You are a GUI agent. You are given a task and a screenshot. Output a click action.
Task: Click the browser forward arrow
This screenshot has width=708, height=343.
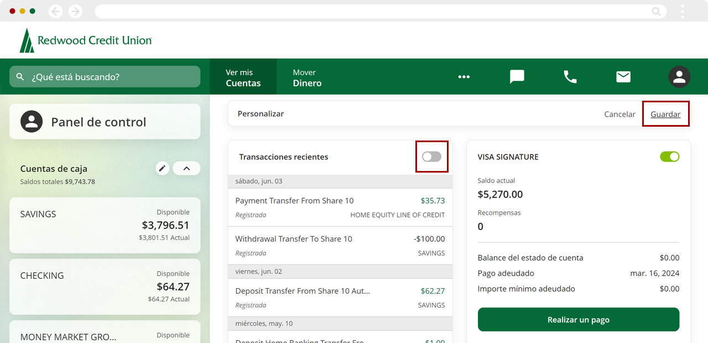[75, 11]
